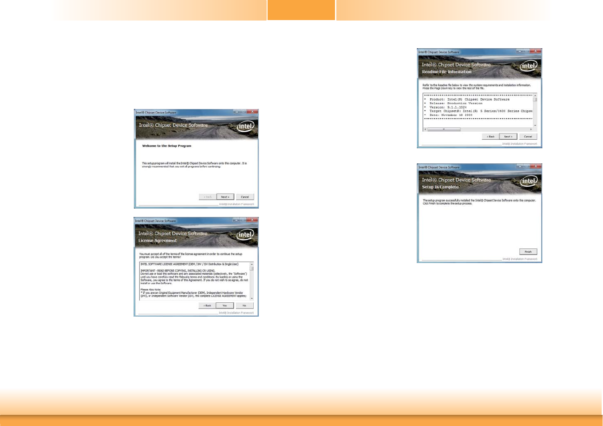Click the readme horizontal scrollbar thumb
This screenshot has height=426, width=603.
pos(444,129)
